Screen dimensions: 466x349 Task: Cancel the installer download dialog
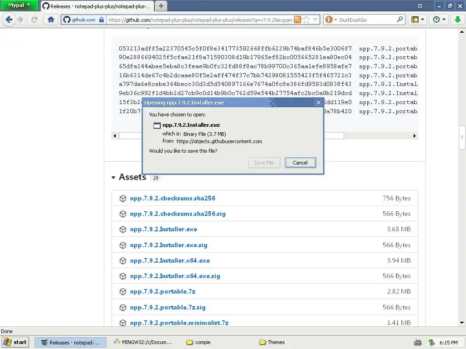[x=300, y=163]
